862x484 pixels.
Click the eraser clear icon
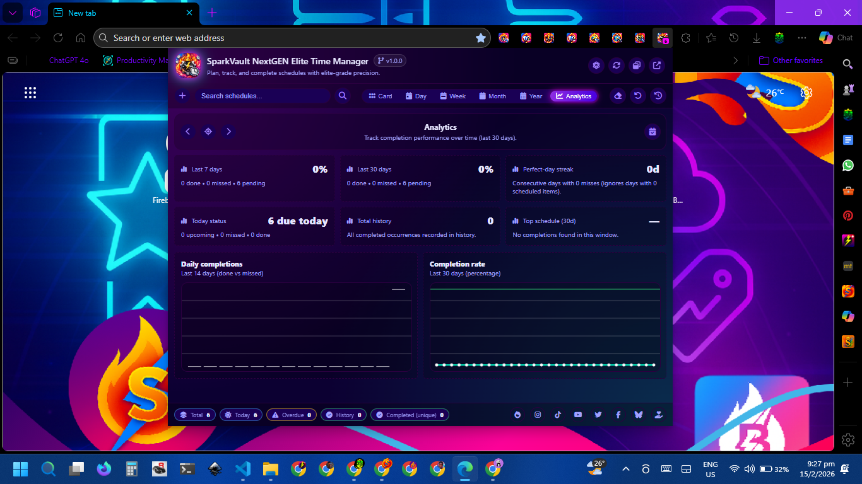pyautogui.click(x=618, y=96)
